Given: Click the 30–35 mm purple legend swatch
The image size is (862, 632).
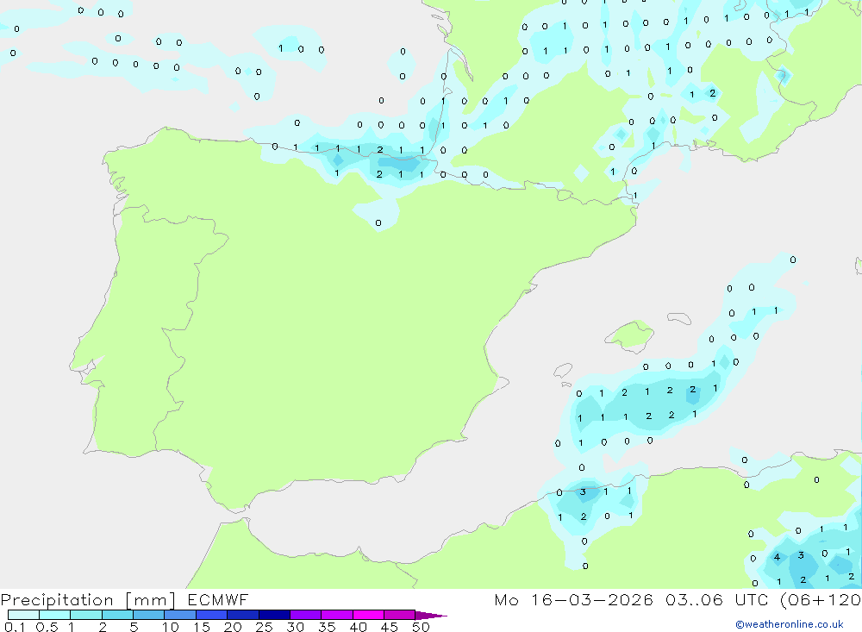Looking at the screenshot, I should pos(306,615).
